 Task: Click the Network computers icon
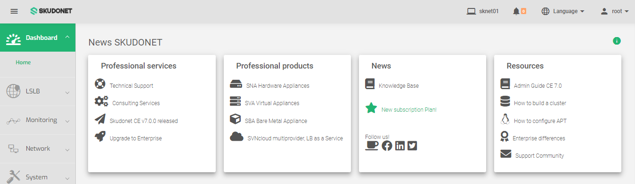pos(13,149)
